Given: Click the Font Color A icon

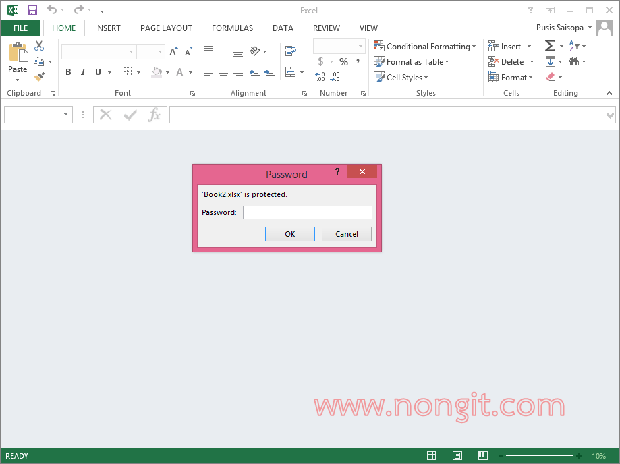Looking at the screenshot, I should tap(179, 72).
